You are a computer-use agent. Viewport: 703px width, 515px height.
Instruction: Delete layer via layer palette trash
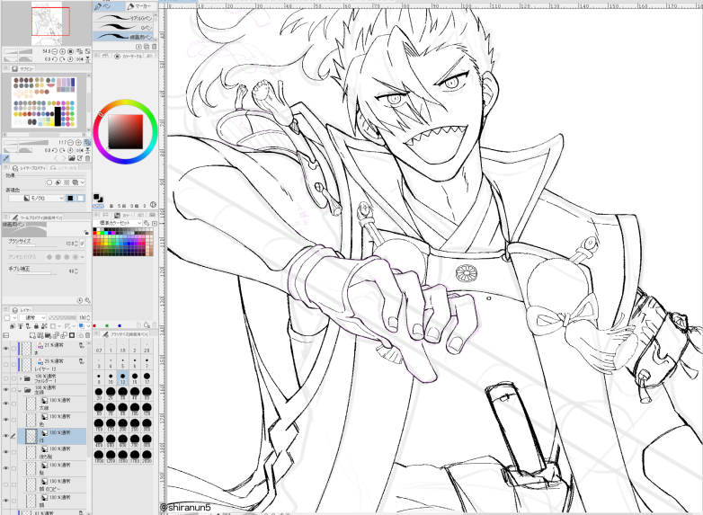[87, 335]
